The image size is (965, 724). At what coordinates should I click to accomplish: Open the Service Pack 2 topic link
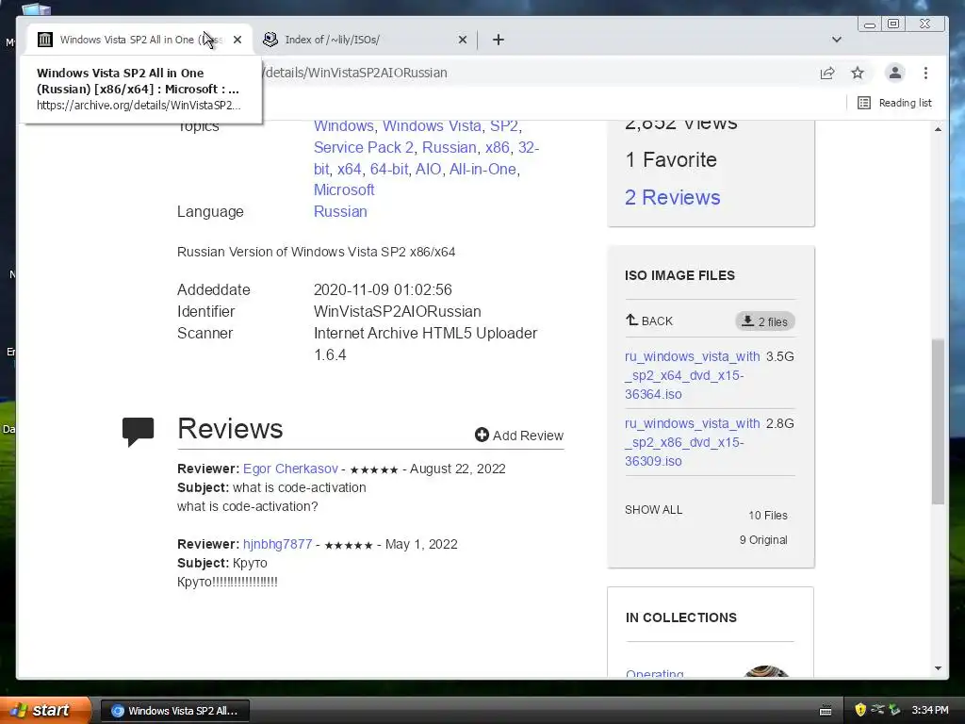click(363, 147)
